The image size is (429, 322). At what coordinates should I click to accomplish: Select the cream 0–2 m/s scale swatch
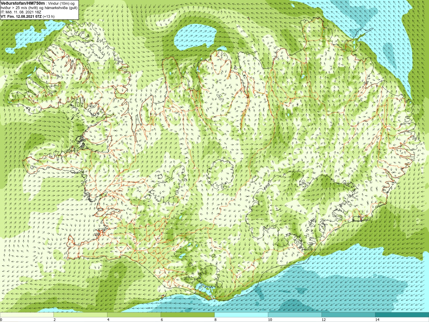click(27, 315)
